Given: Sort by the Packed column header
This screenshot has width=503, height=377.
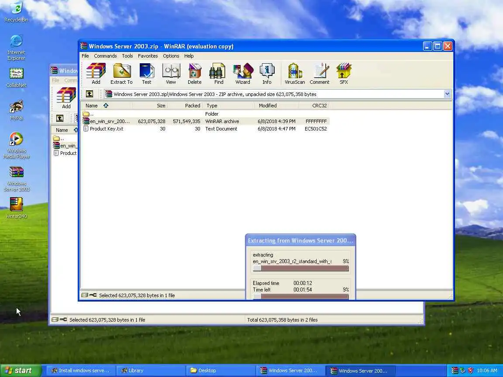Looking at the screenshot, I should tap(185, 106).
